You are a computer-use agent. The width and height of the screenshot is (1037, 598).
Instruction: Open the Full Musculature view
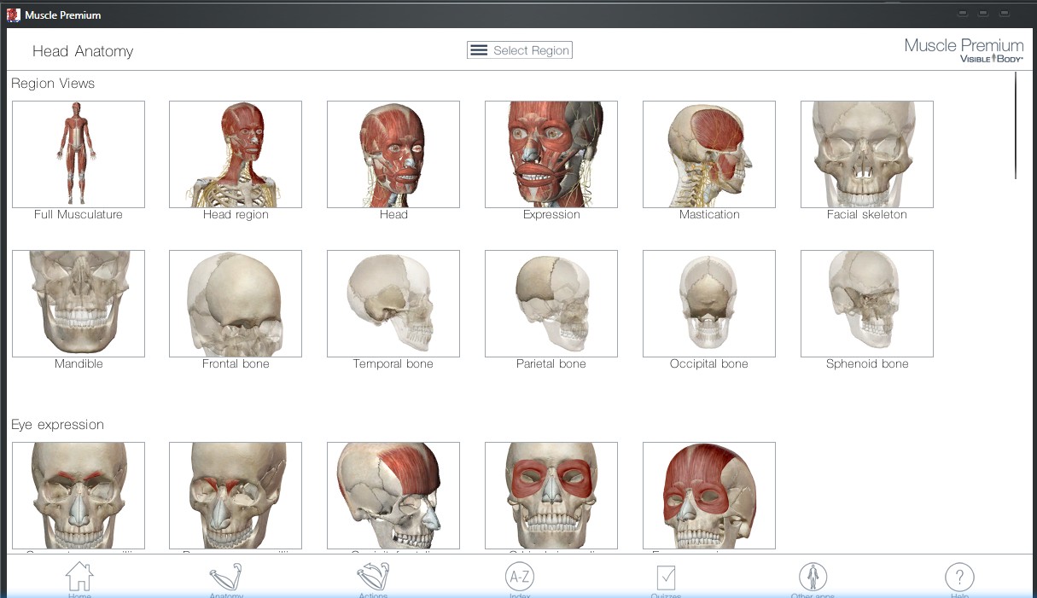click(79, 154)
